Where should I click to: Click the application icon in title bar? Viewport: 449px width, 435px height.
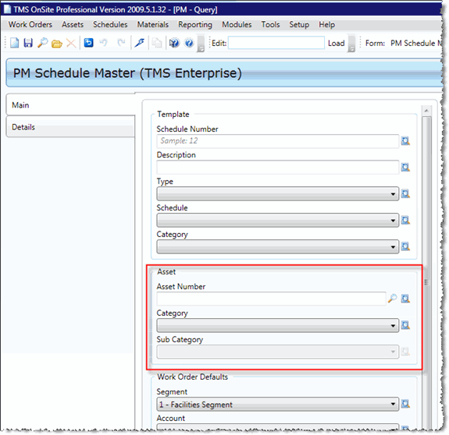pos(7,9)
